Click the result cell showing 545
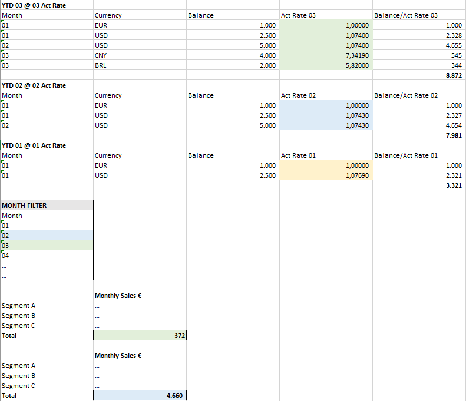The image size is (466, 401). point(419,55)
